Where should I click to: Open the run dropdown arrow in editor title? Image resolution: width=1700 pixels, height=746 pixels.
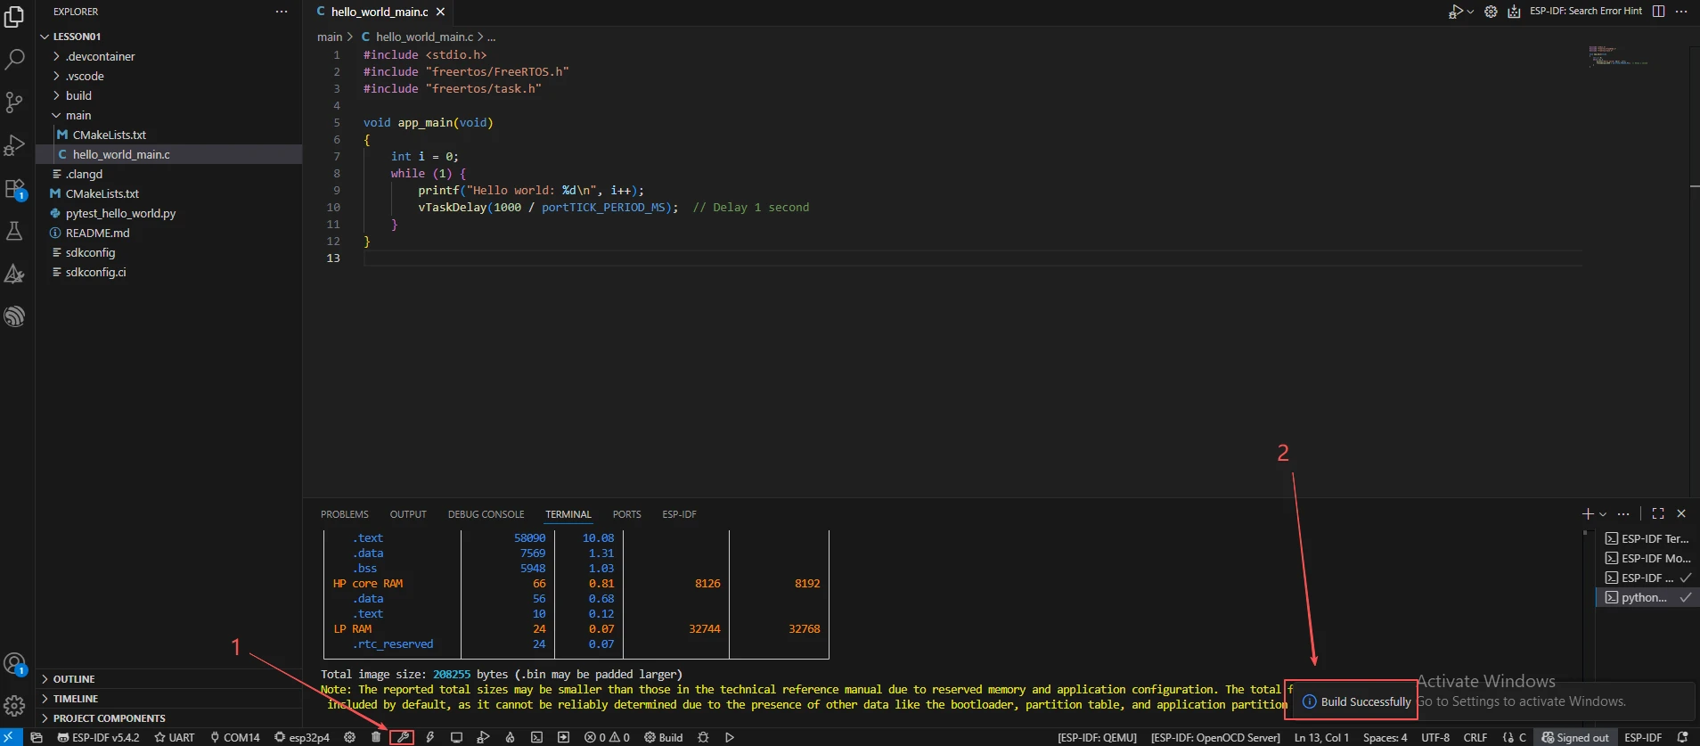coord(1470,12)
